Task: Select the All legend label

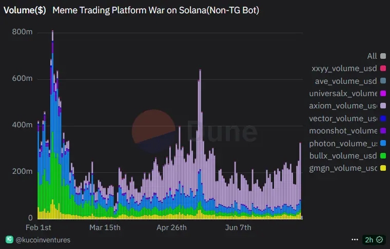Action: pyautogui.click(x=372, y=56)
